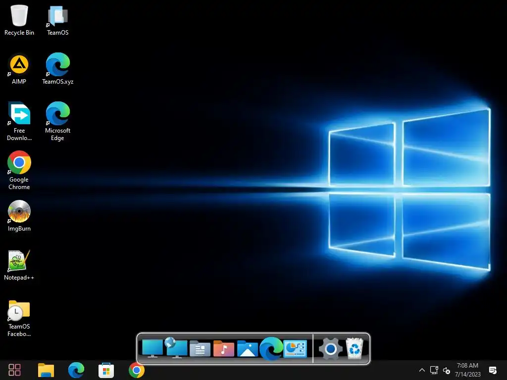This screenshot has width=507, height=380.
Task: Select the Notepad++ desktop shortcut
Action: click(19, 265)
